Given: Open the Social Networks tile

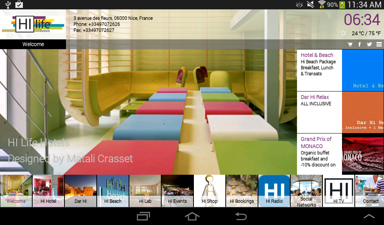Looking at the screenshot, I should (x=306, y=191).
